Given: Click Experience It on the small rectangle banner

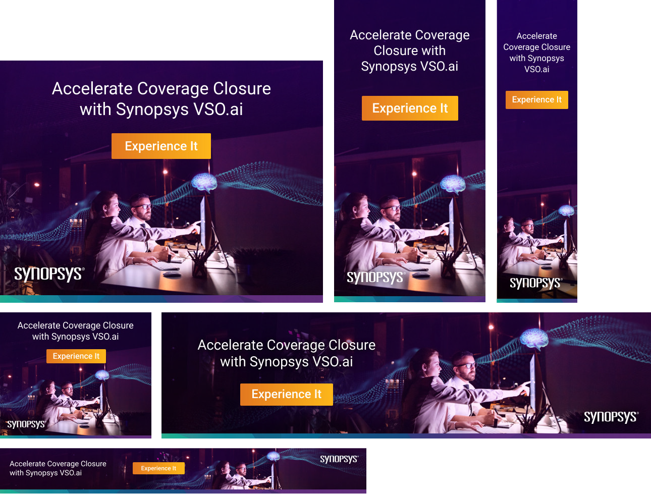Looking at the screenshot, I should pos(76,356).
